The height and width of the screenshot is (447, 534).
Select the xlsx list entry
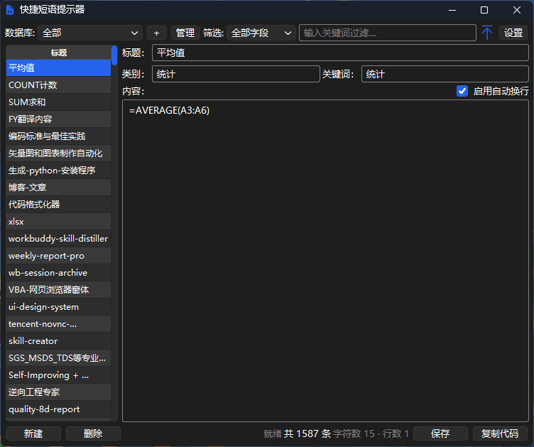coord(58,222)
